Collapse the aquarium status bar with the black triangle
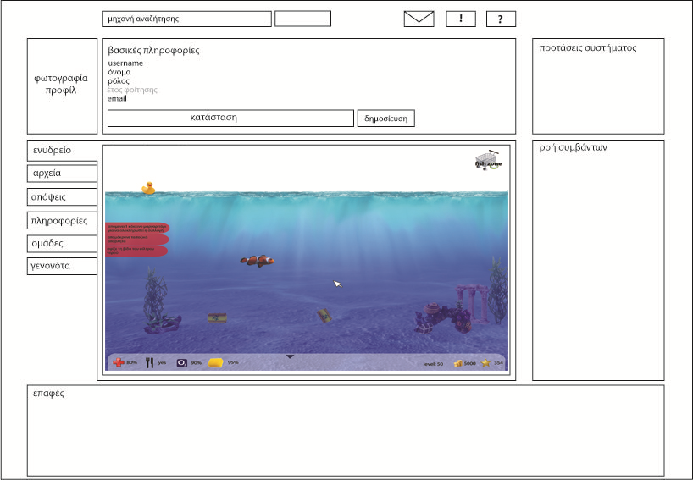 (290, 356)
